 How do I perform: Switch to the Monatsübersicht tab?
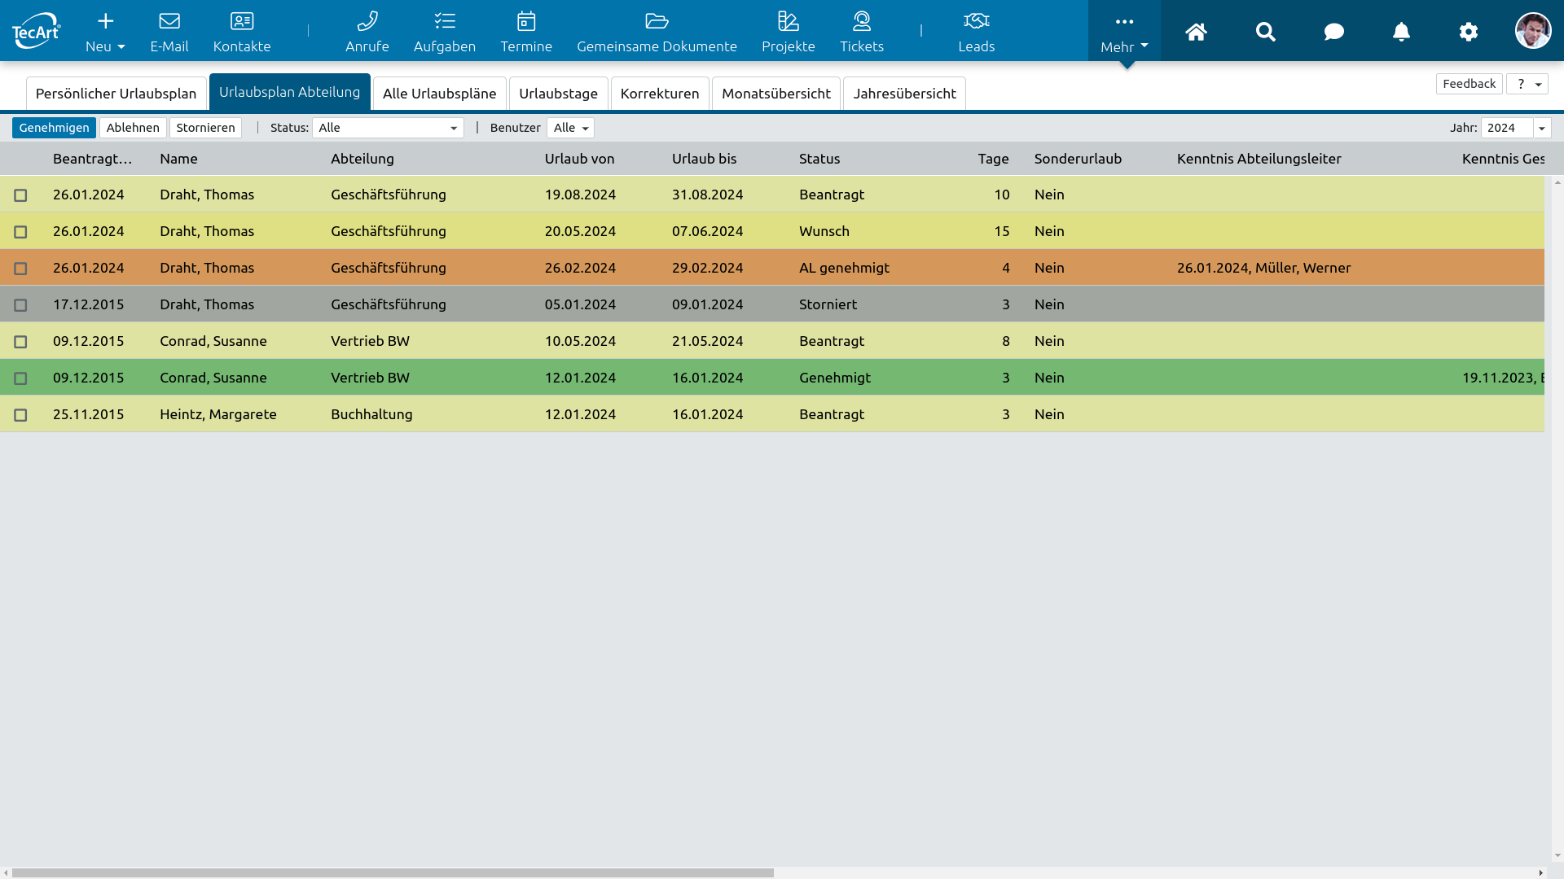click(x=775, y=94)
